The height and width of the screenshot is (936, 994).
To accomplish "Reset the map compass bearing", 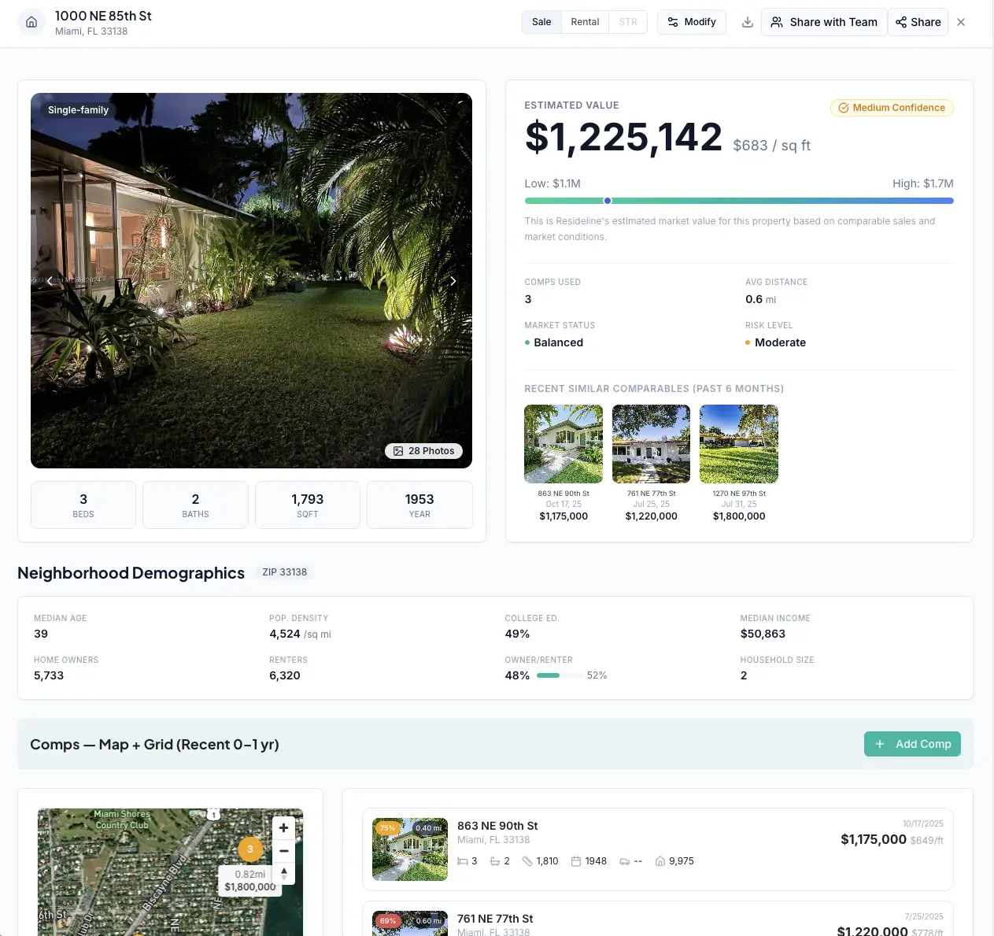I will tap(284, 874).
